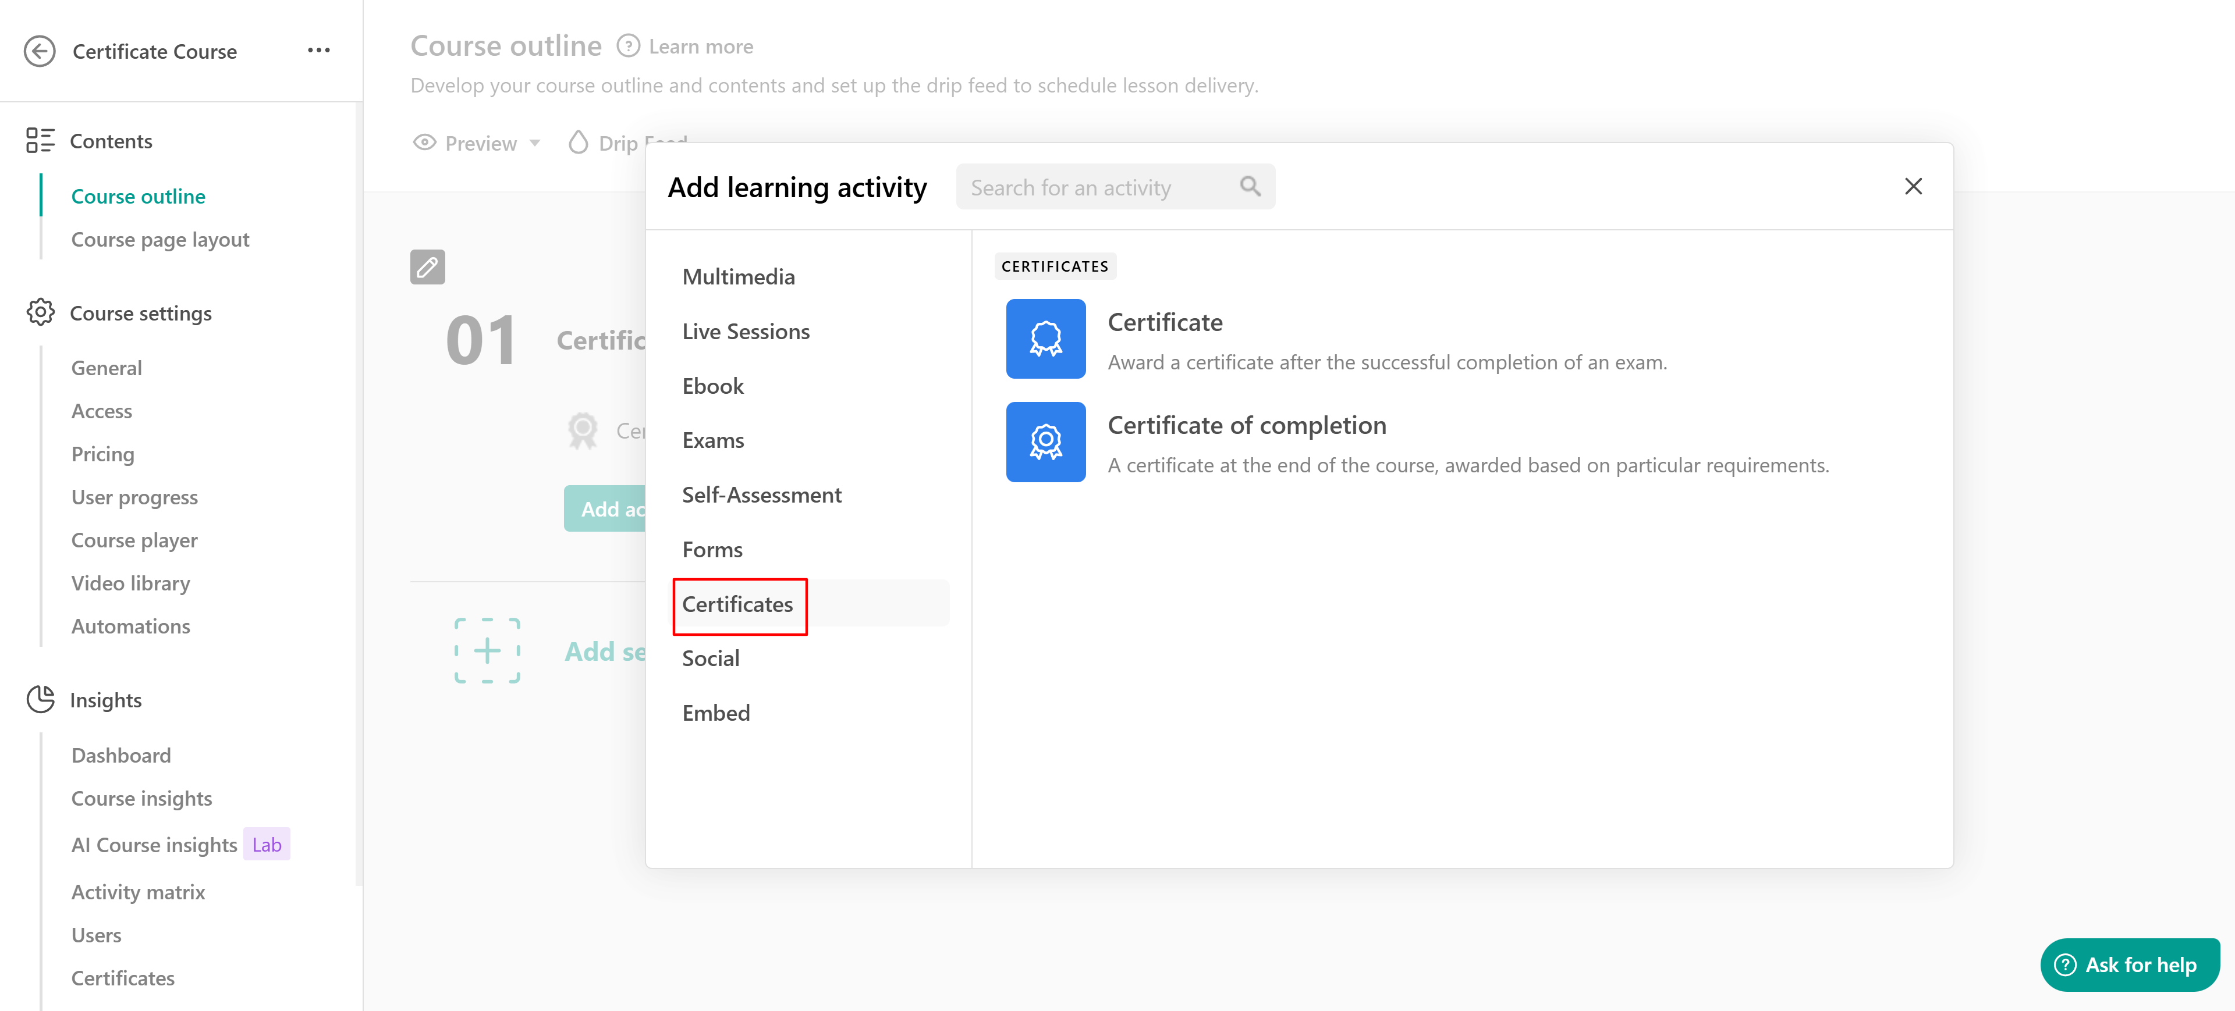Close the Add learning activity dialog
Screen dimensions: 2235x1011
[1912, 186]
